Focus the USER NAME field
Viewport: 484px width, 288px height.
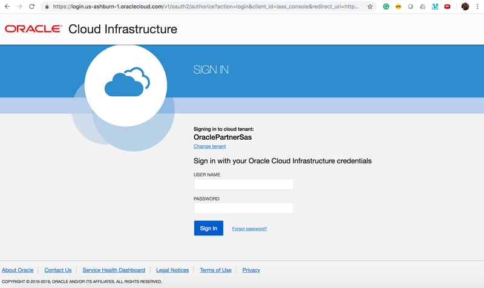pos(244,185)
